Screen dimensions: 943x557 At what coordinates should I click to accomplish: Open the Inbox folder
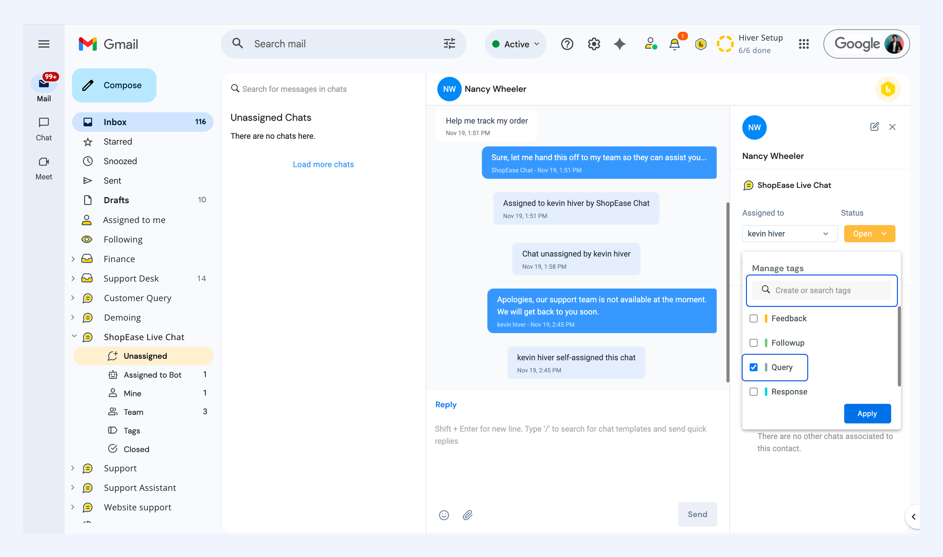pos(143,122)
